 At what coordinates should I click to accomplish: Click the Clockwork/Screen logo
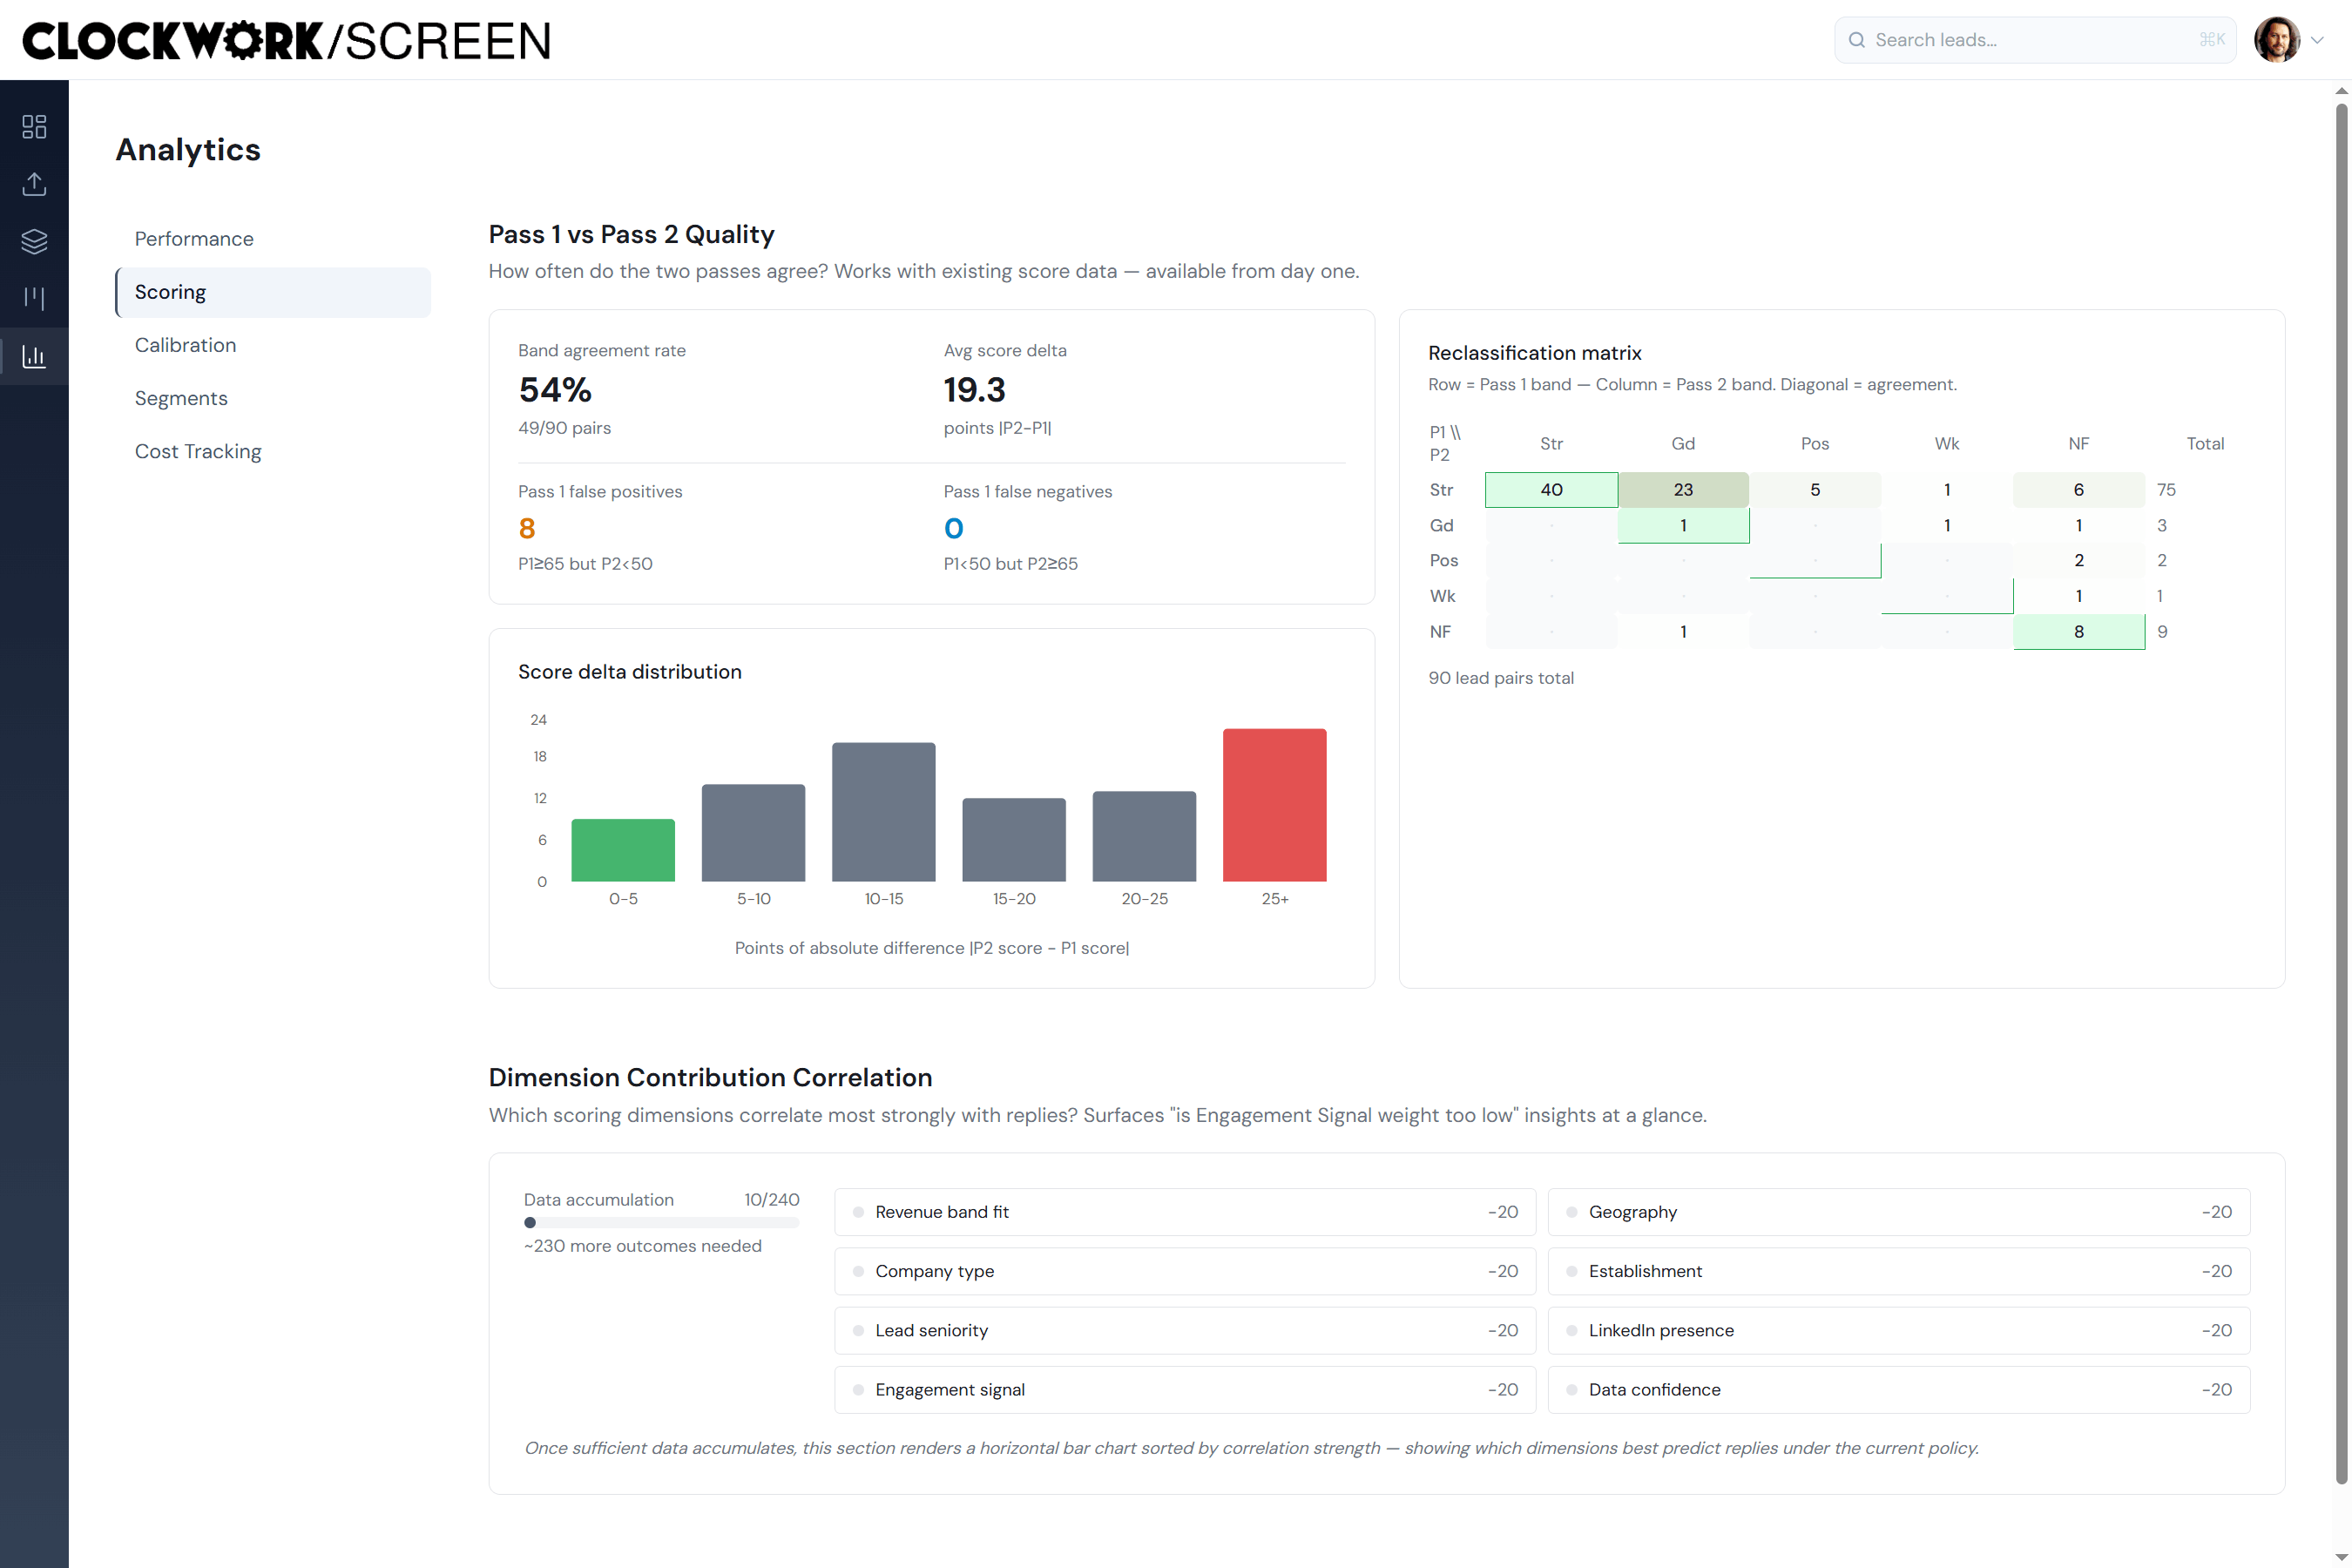coord(287,41)
